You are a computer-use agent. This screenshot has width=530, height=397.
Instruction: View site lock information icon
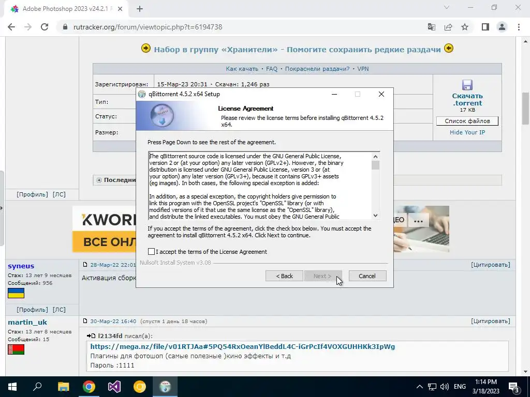65,27
